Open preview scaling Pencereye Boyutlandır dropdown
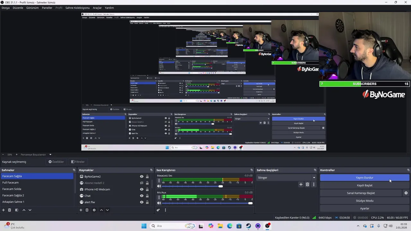This screenshot has height=231, width=411. [35, 155]
